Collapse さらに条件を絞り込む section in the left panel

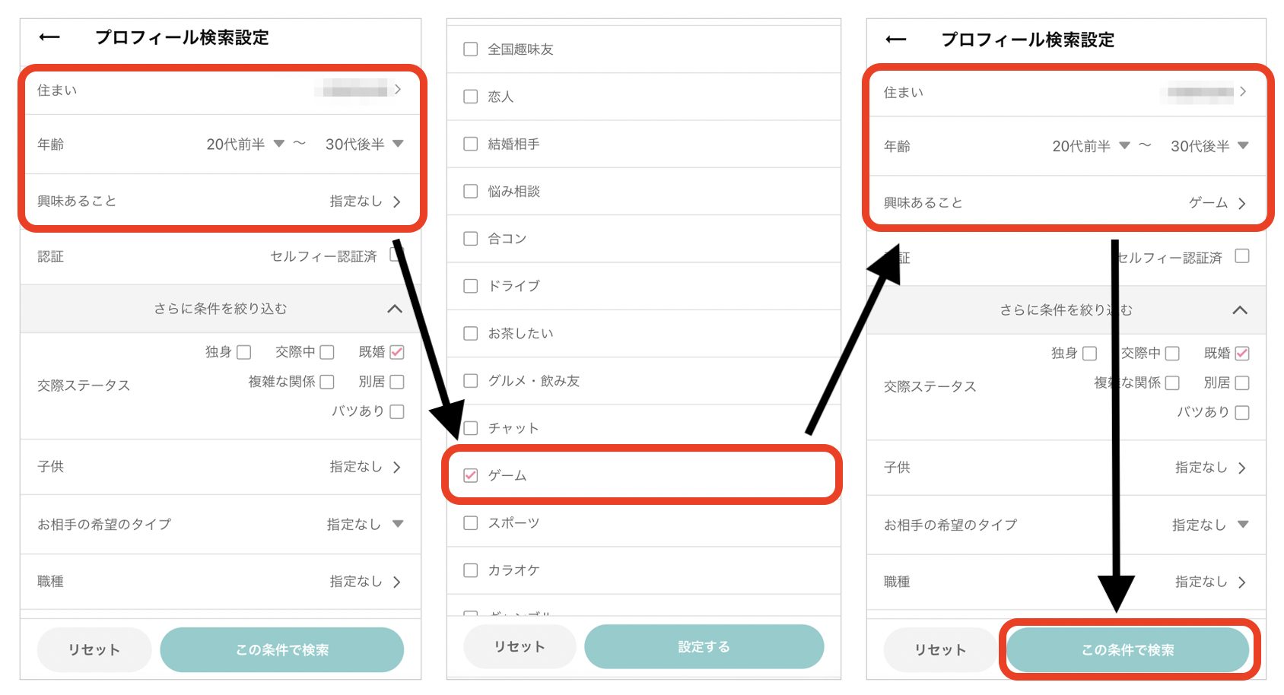[394, 309]
